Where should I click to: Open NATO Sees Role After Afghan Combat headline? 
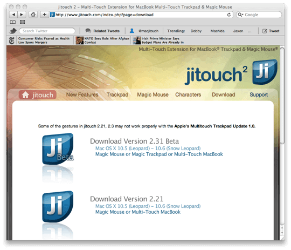click(107, 40)
